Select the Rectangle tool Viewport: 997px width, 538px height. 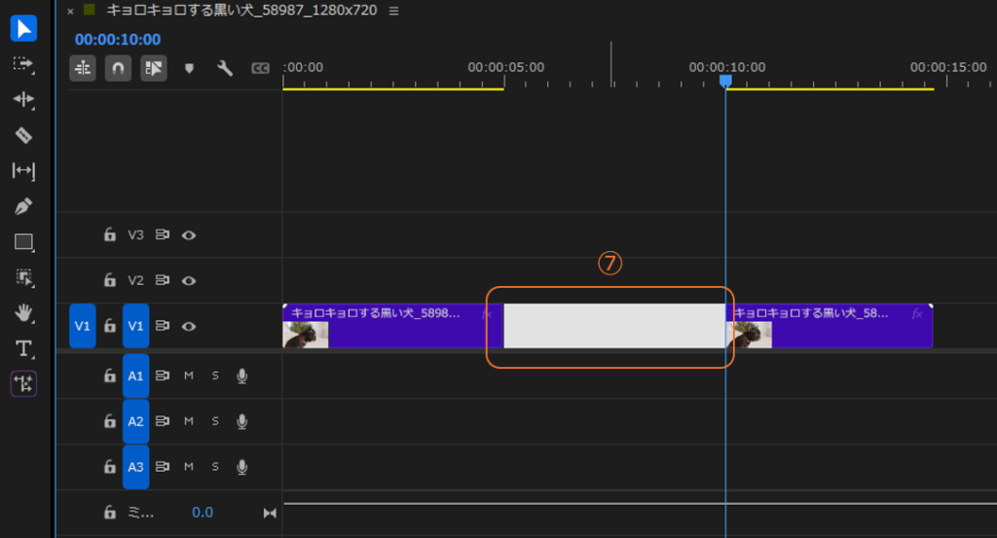[x=23, y=242]
